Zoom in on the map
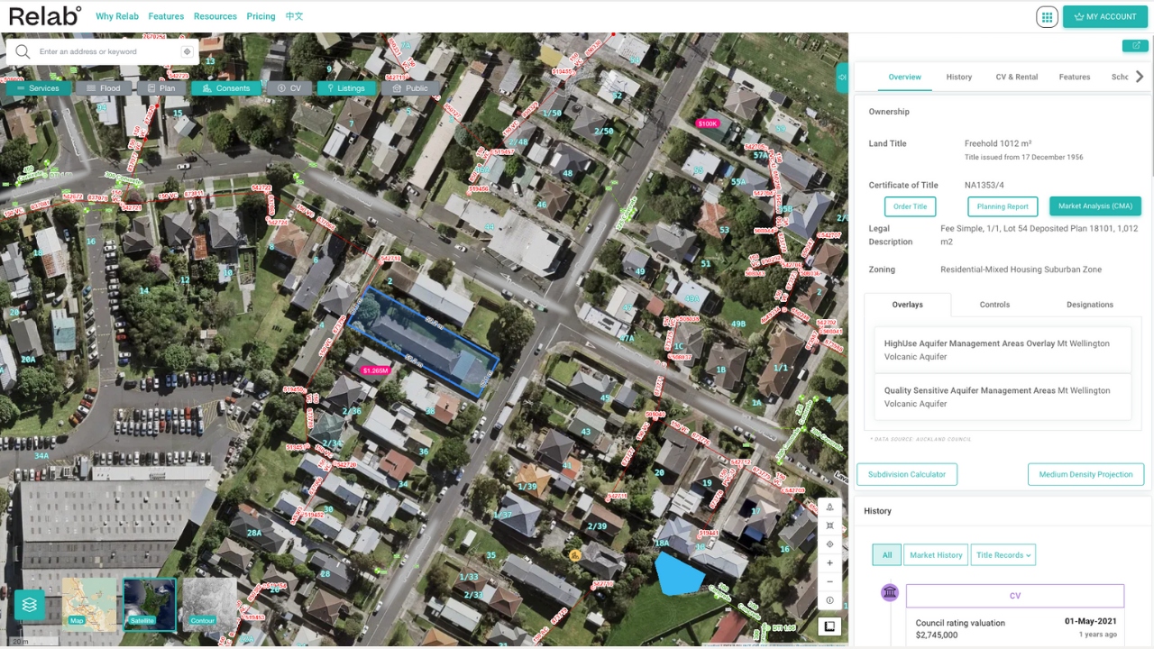The height and width of the screenshot is (649, 1154). (x=829, y=563)
